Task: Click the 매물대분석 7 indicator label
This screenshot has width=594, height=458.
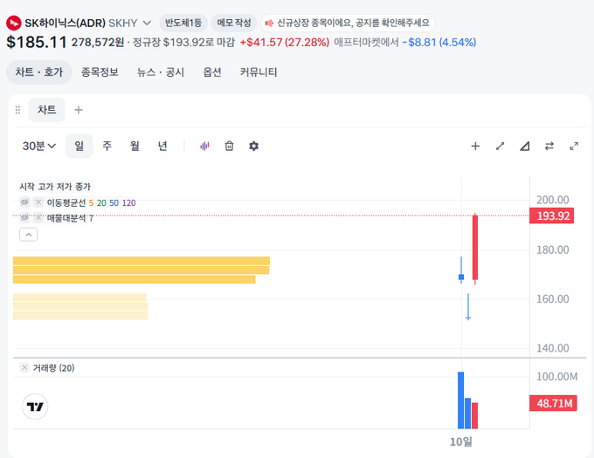Action: pyautogui.click(x=70, y=218)
